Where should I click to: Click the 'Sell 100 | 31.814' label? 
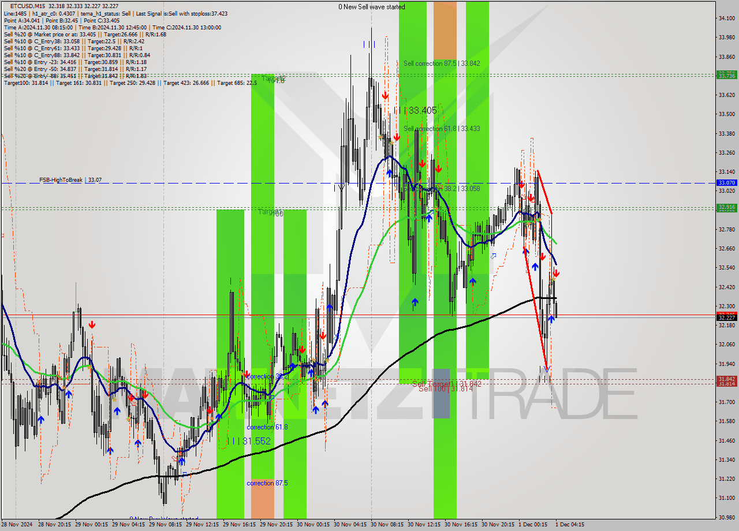click(446, 389)
